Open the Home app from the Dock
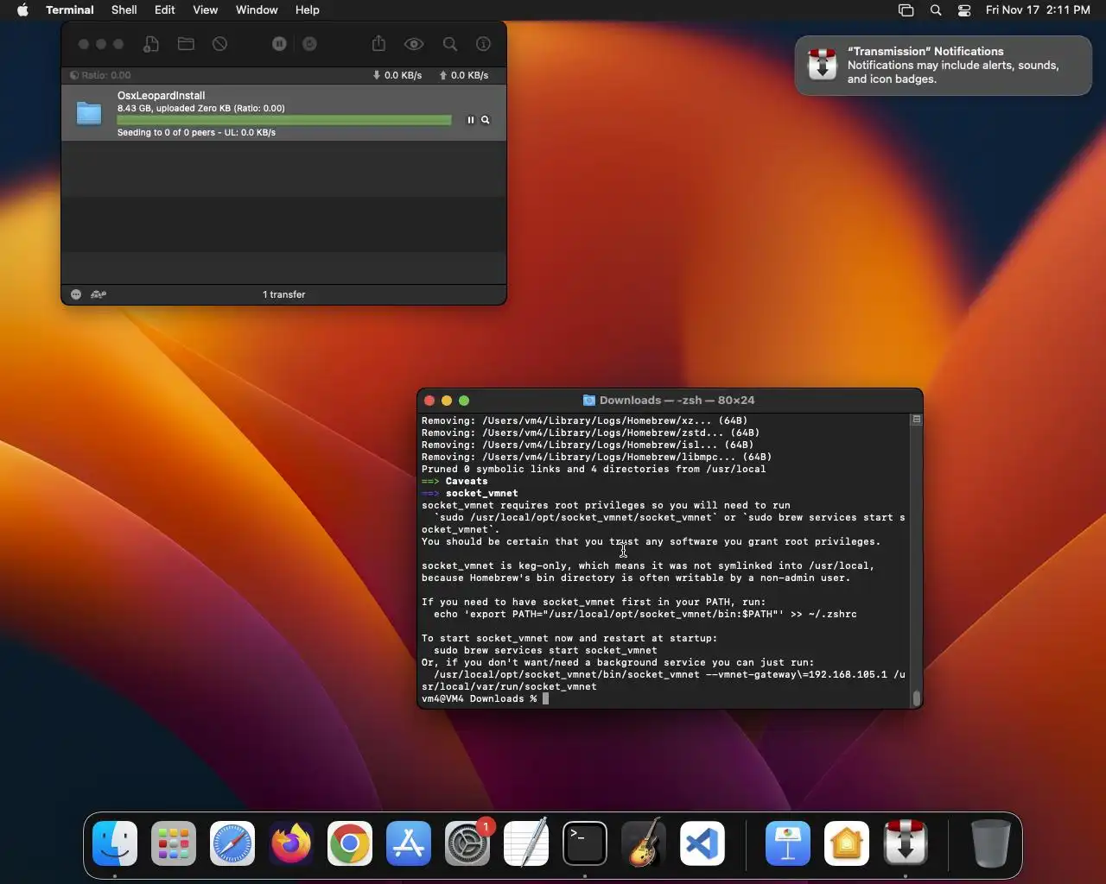Screen dimensions: 1106x884 [846, 843]
